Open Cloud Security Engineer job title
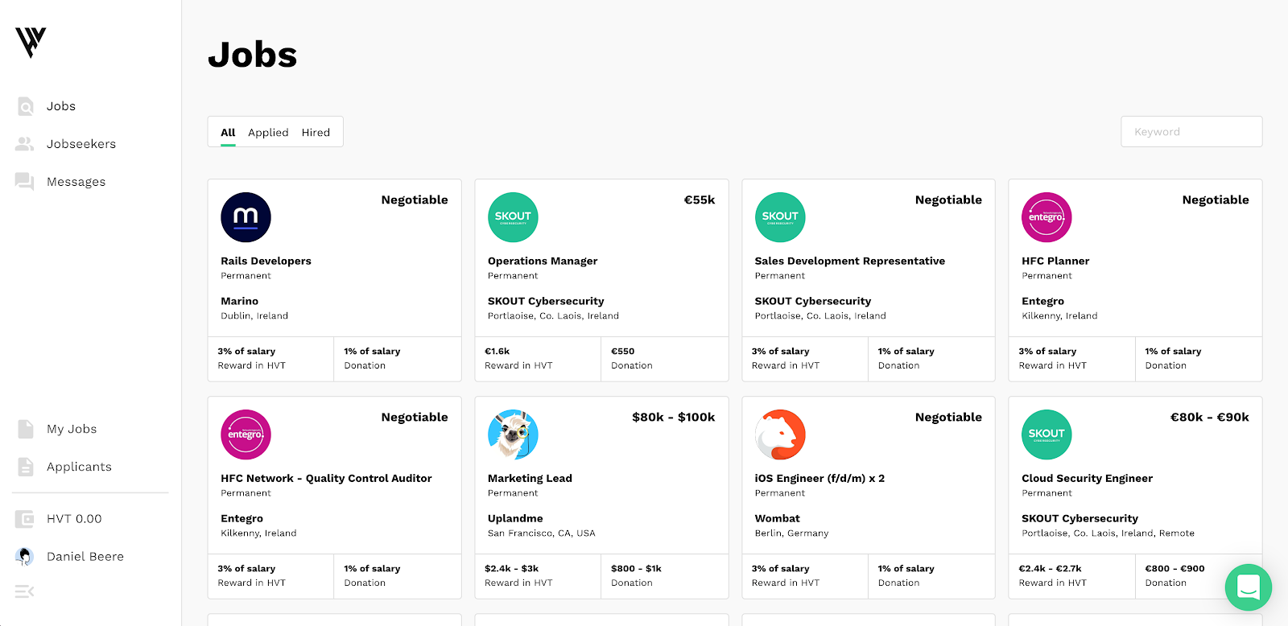 pyautogui.click(x=1087, y=478)
